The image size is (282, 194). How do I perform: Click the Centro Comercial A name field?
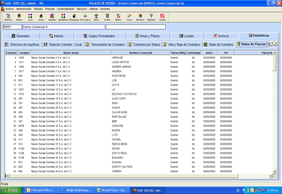(62, 27)
